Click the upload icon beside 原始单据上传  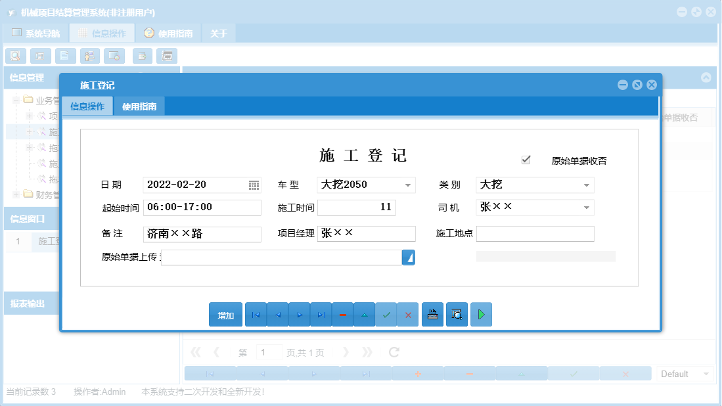pyautogui.click(x=409, y=257)
